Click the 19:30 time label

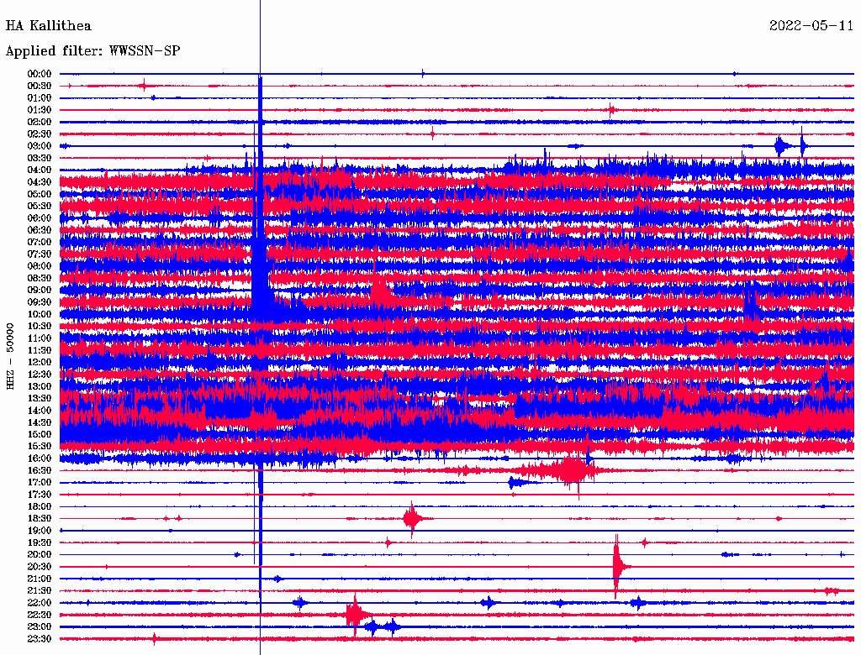[x=40, y=543]
